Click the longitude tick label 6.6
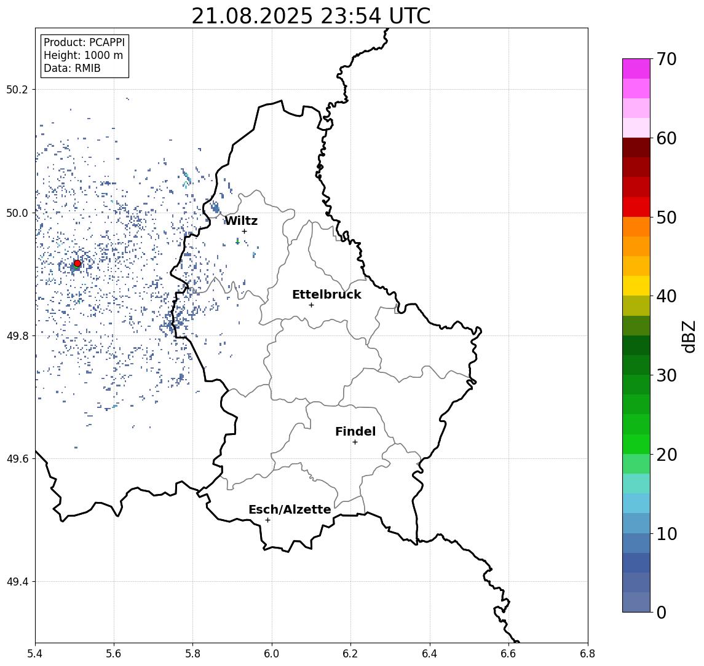Image resolution: width=704 pixels, height=666 pixels. click(x=508, y=654)
